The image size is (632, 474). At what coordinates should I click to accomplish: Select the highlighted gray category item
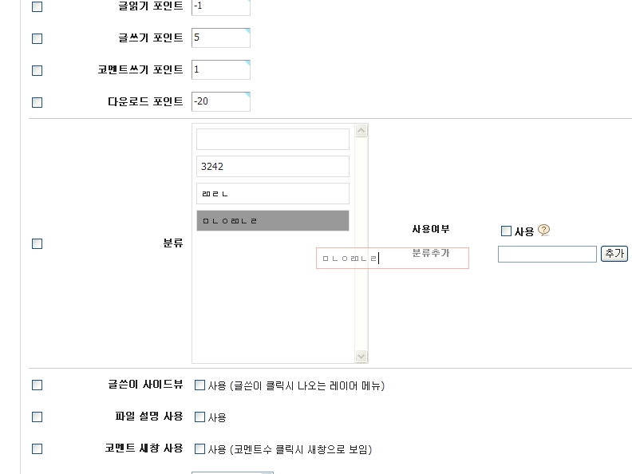point(273,221)
